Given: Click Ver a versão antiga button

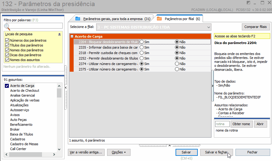Looking at the screenshot, I should click(86, 152).
